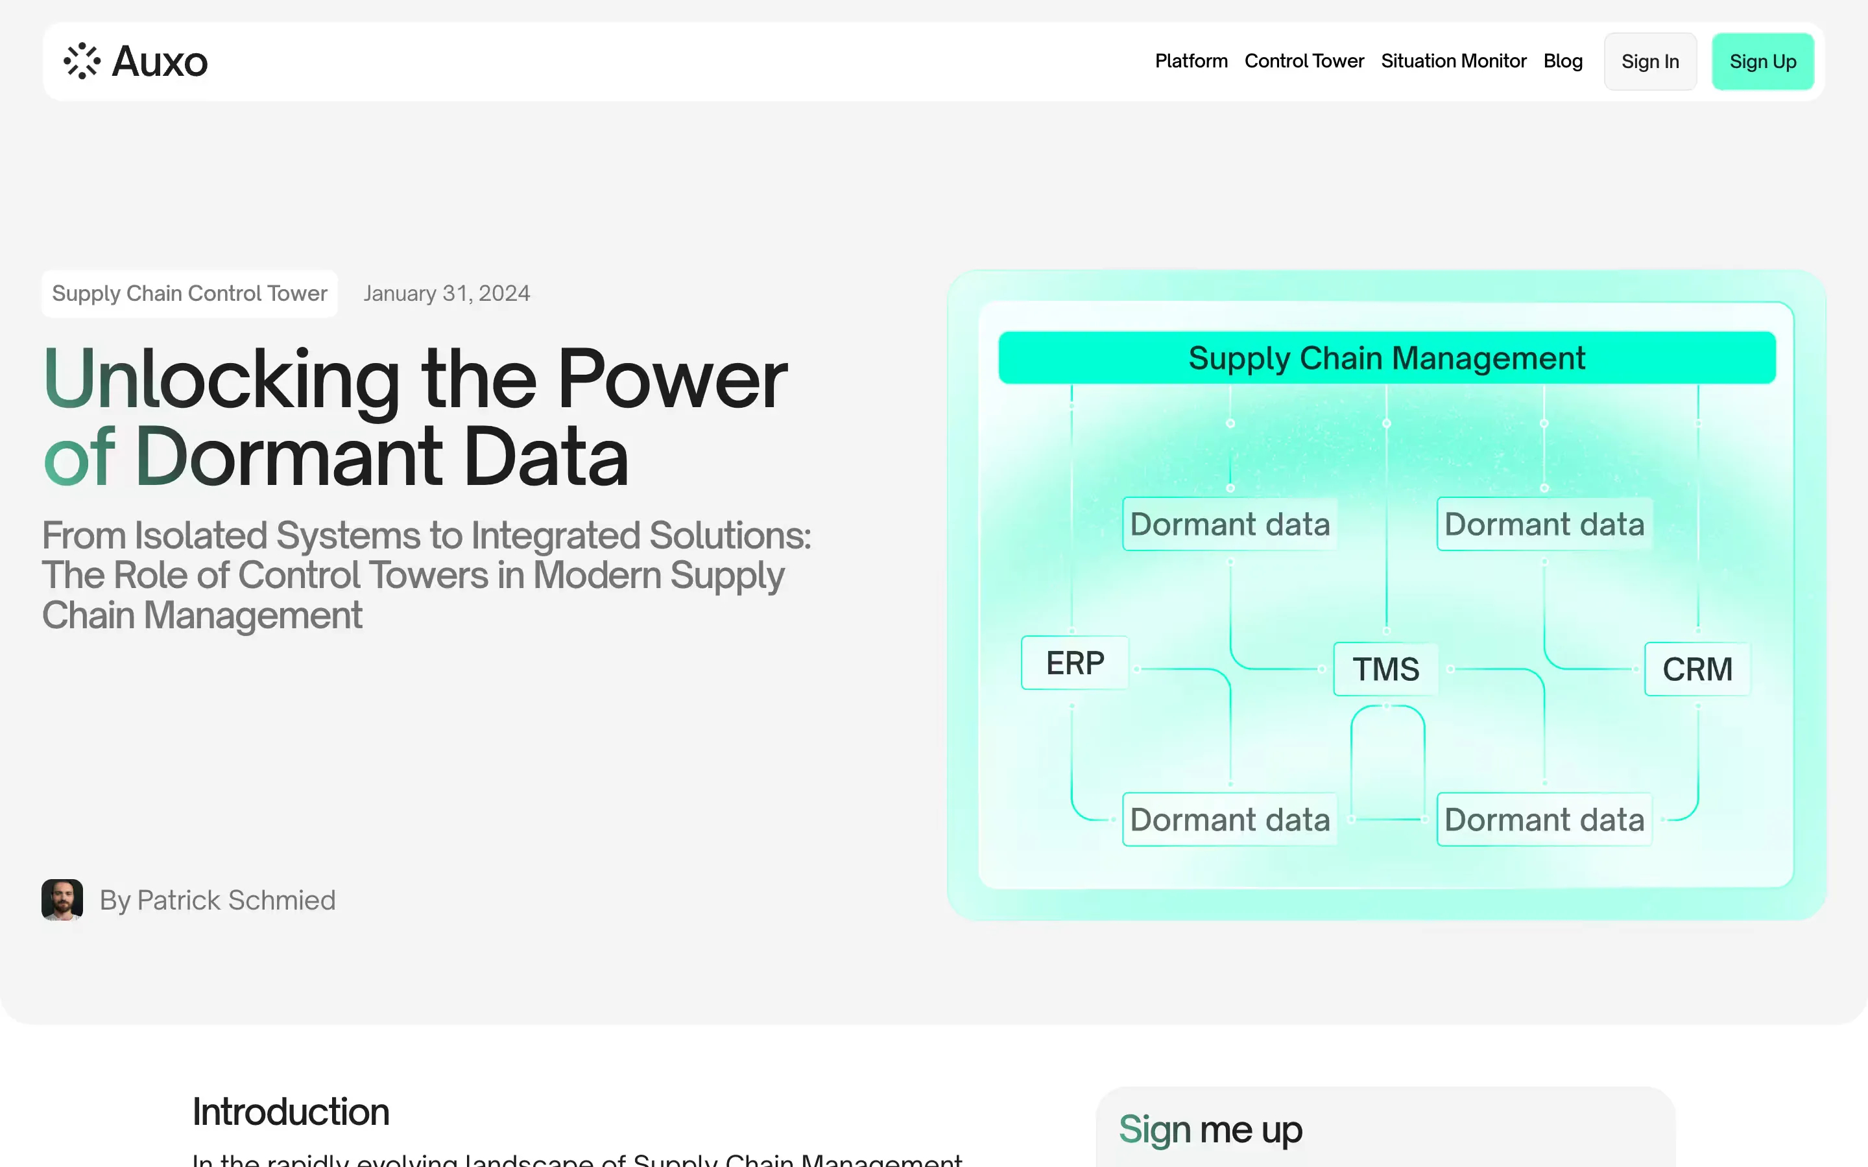Open the Control Tower nav link
Image resolution: width=1868 pixels, height=1167 pixels.
(x=1304, y=61)
